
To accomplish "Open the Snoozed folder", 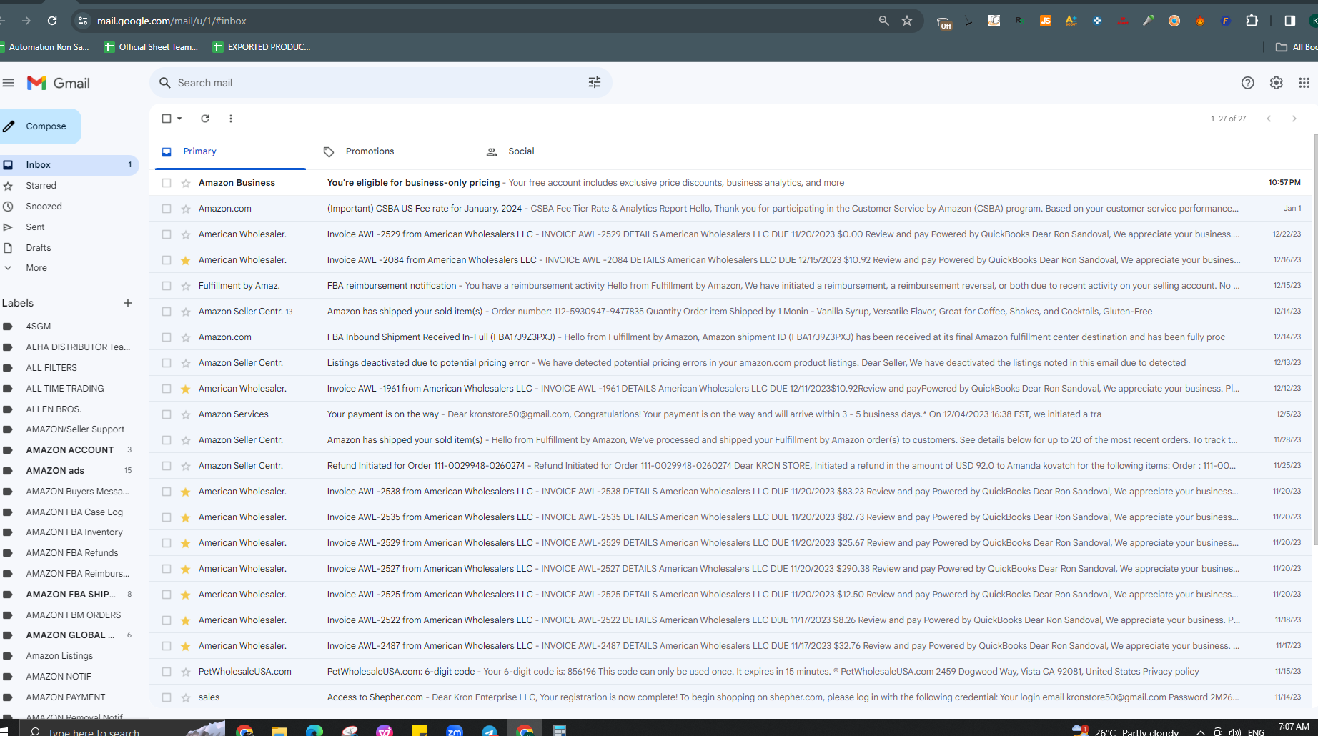I will 44,207.
